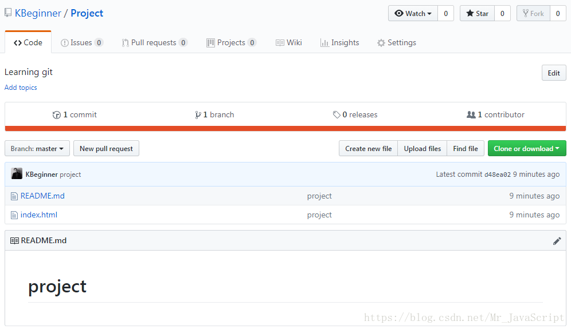View the 1 branch link
This screenshot has width=571, height=329.
coord(214,114)
